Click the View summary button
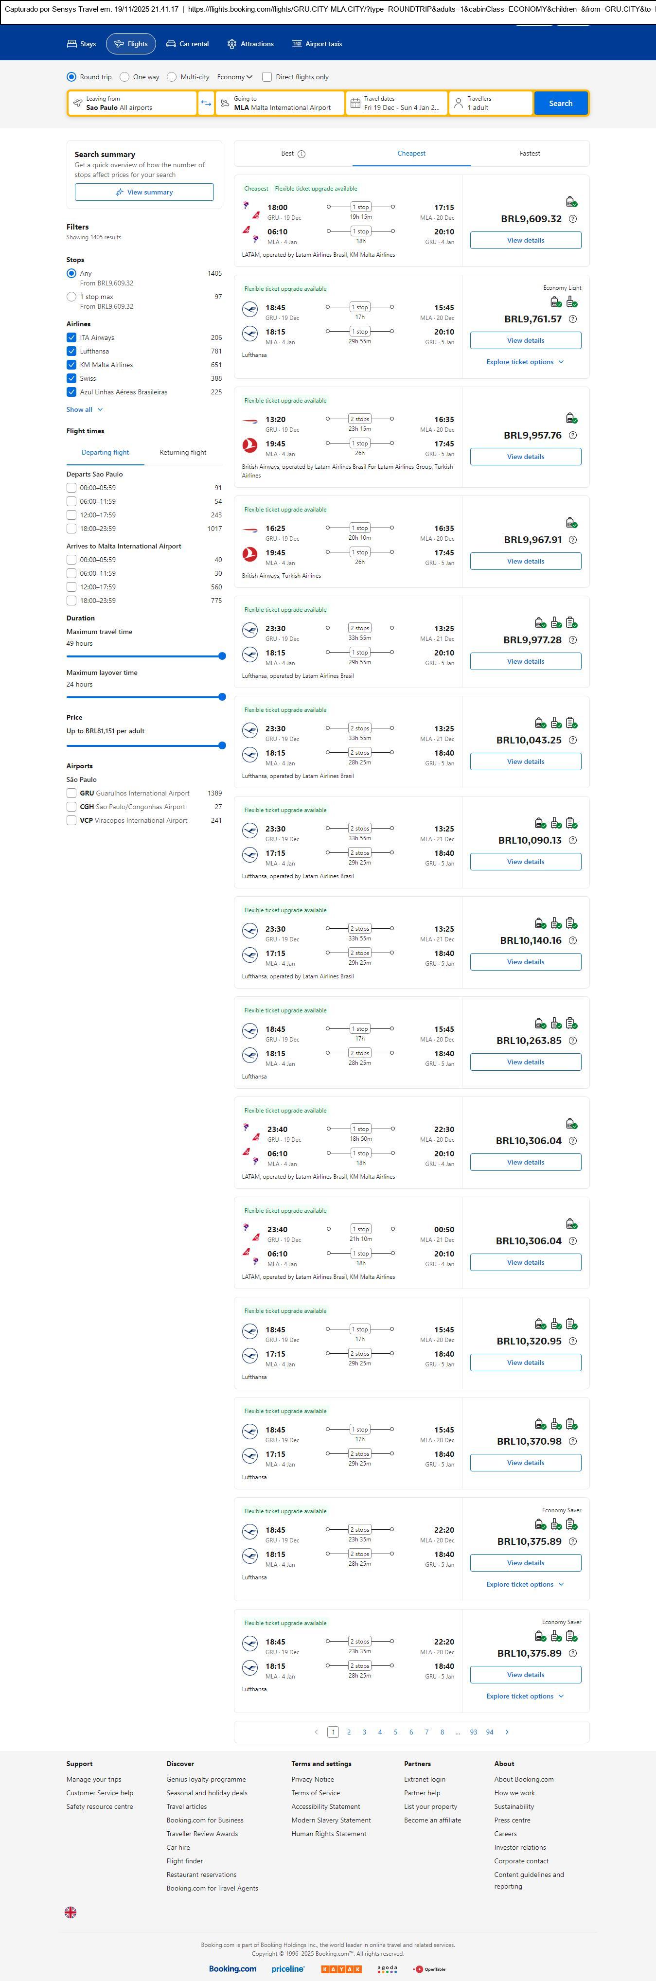This screenshot has width=656, height=1981. 144,192
